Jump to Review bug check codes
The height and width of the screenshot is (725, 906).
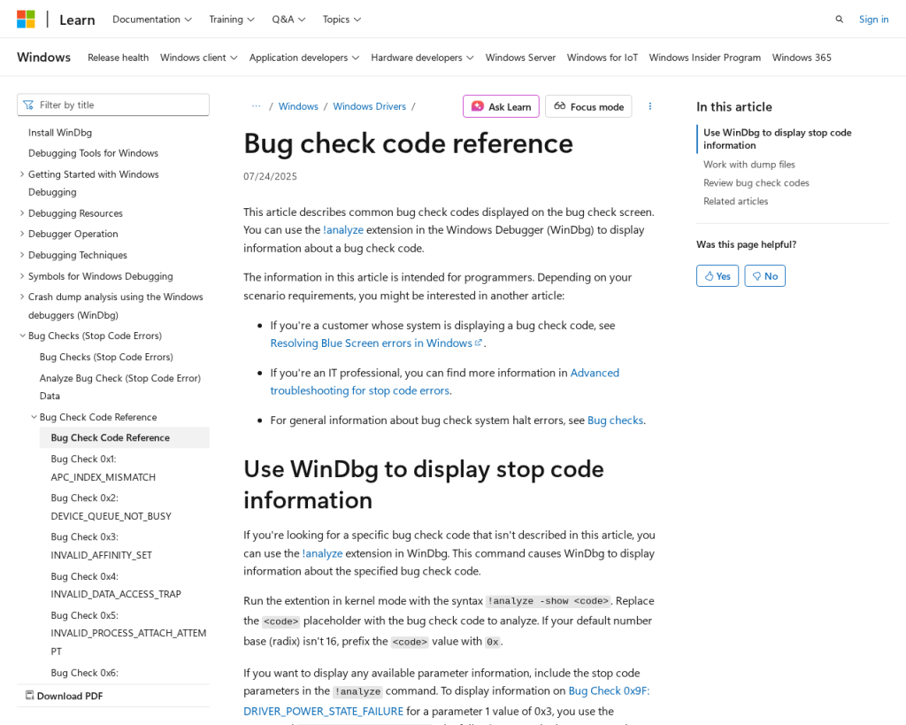[x=756, y=182]
